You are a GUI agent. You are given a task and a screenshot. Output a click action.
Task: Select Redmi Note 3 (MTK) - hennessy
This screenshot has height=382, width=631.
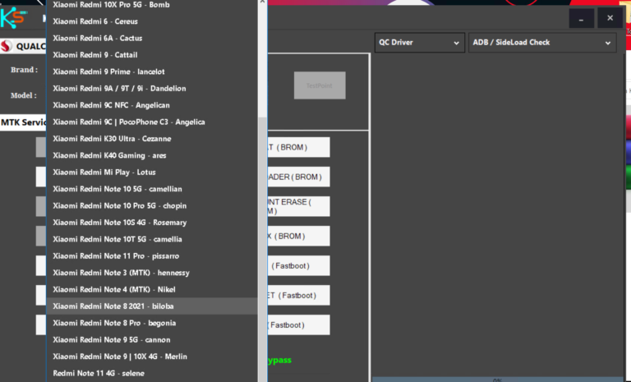click(x=152, y=273)
